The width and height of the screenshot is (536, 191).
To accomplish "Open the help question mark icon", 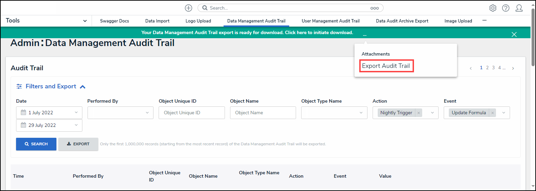I will 506,8.
